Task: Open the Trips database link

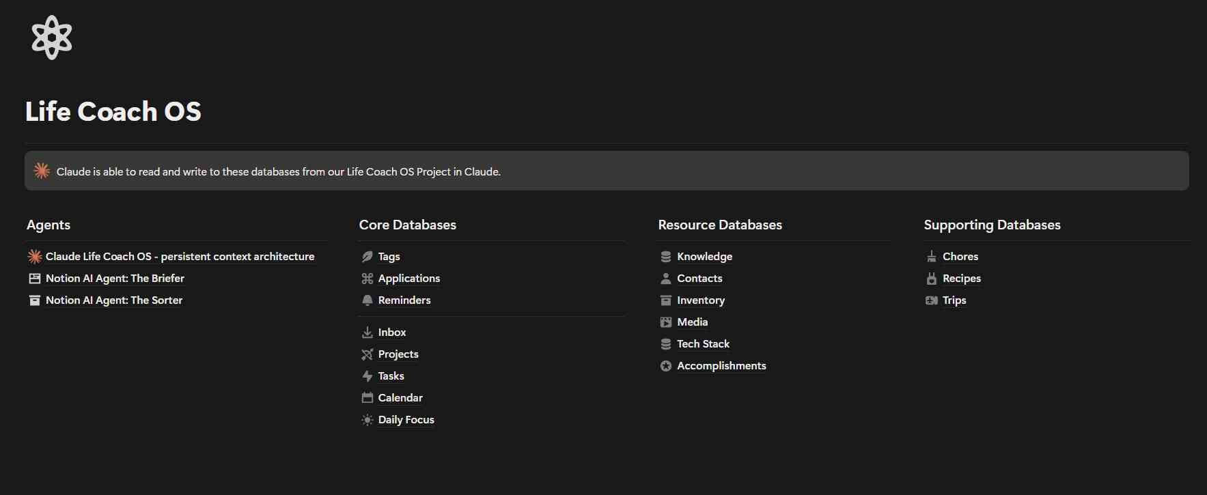Action: click(954, 300)
